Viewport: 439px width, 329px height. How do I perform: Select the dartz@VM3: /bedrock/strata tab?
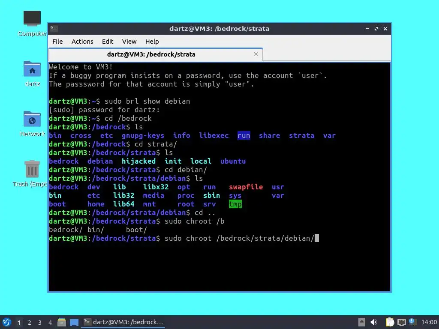pyautogui.click(x=155, y=54)
